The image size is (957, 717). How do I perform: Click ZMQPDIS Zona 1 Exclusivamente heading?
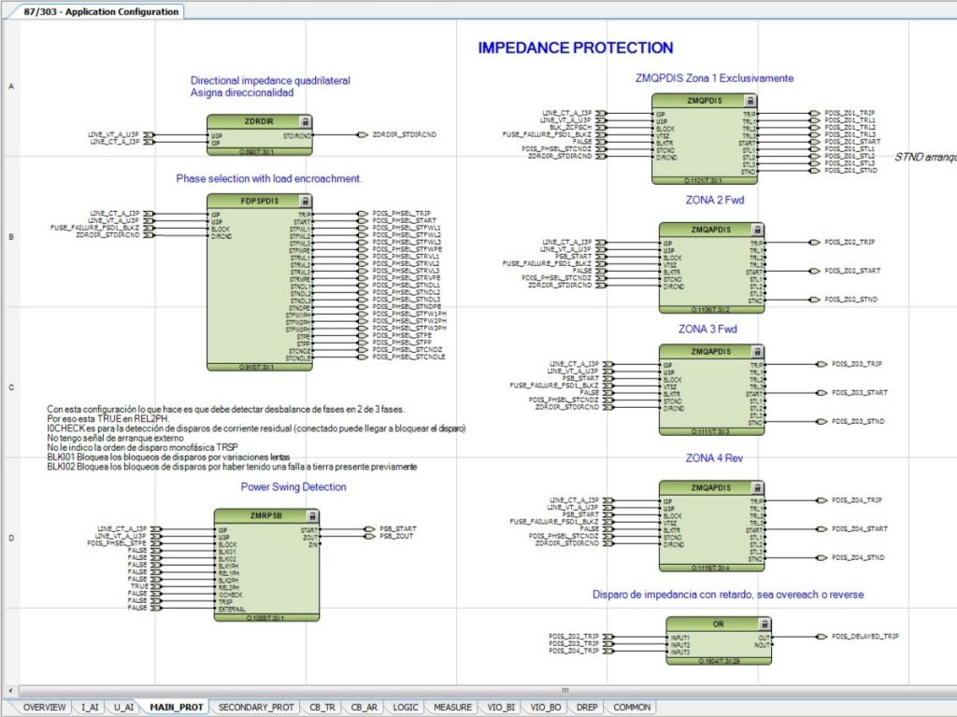pos(714,78)
